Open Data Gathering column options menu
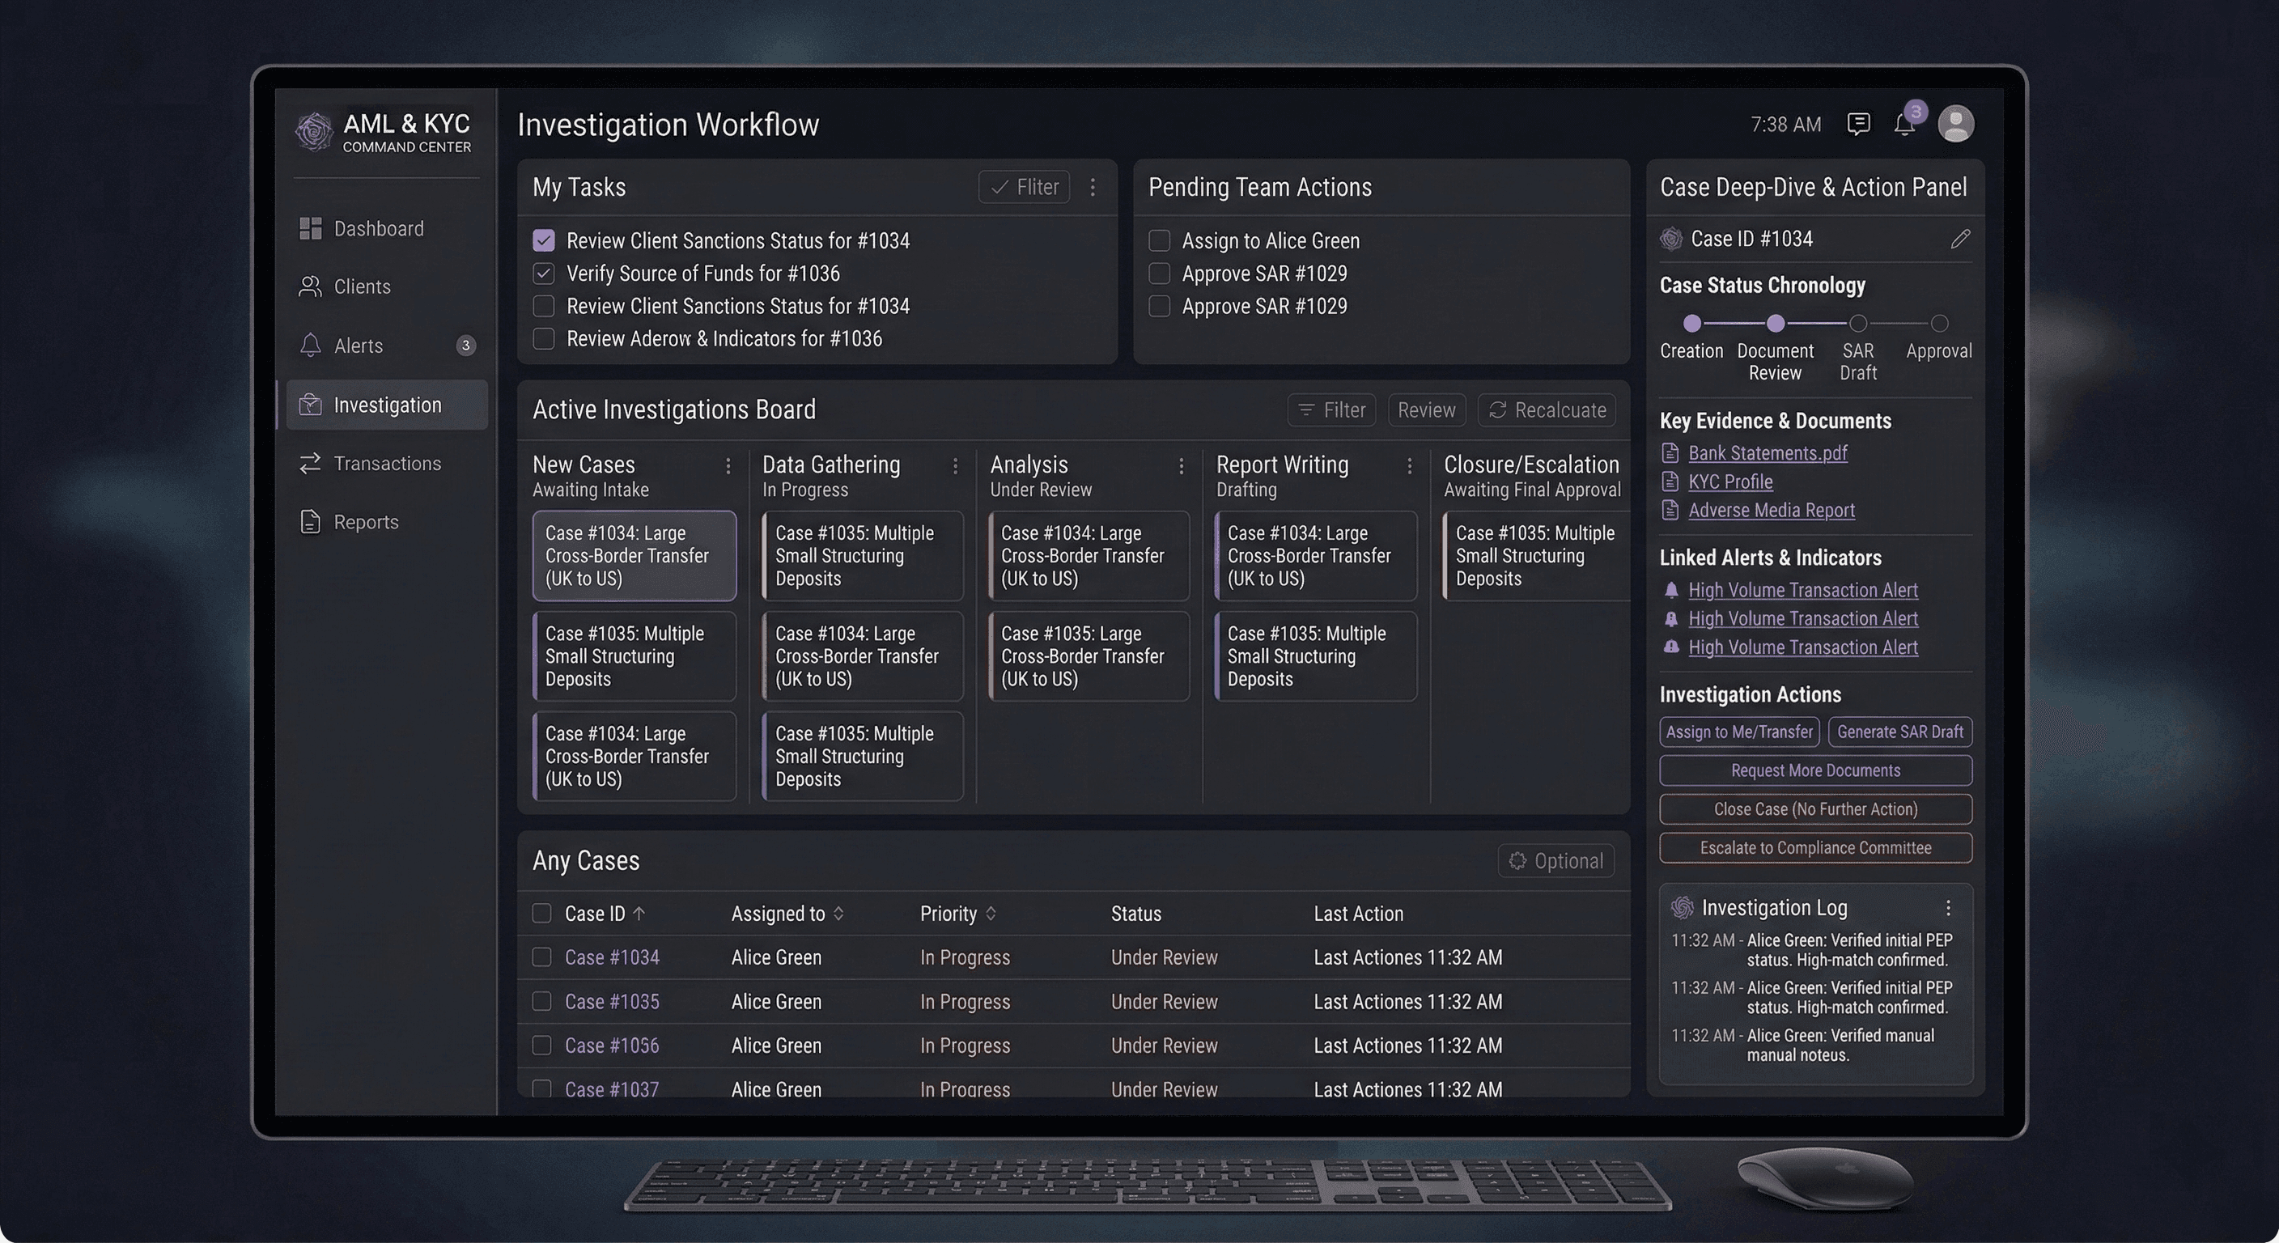The width and height of the screenshot is (2279, 1243). click(956, 465)
